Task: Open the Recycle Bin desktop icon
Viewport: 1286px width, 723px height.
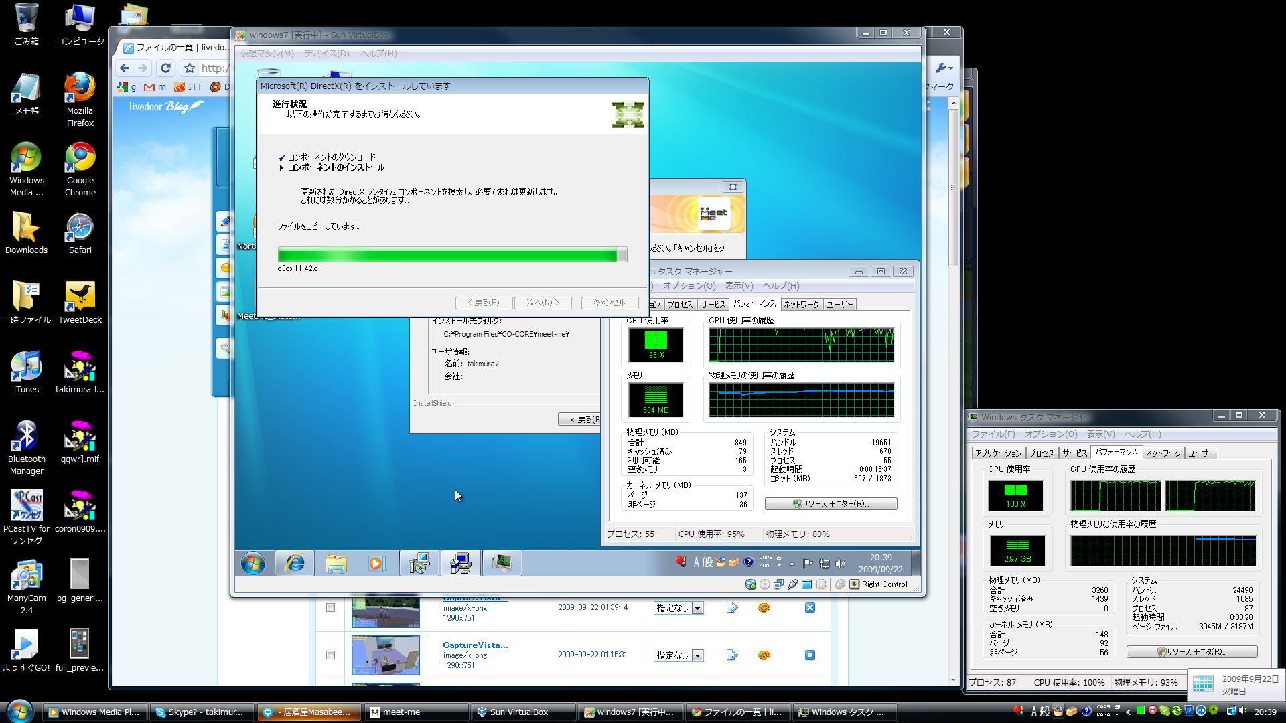Action: point(26,24)
